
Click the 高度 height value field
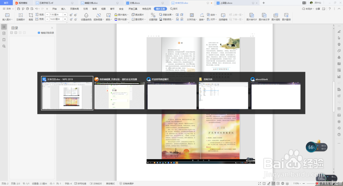point(56,15)
